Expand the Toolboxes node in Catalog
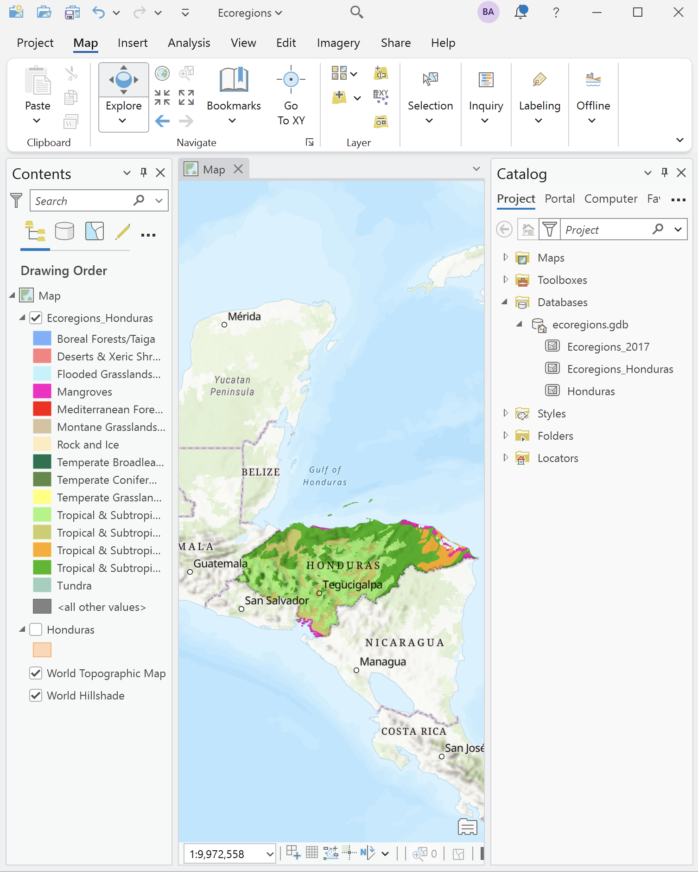Screen dimensions: 698x872 coord(506,280)
